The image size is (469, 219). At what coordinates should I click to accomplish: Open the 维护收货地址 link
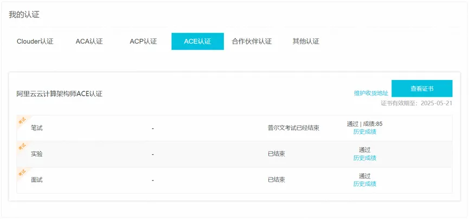click(x=371, y=93)
